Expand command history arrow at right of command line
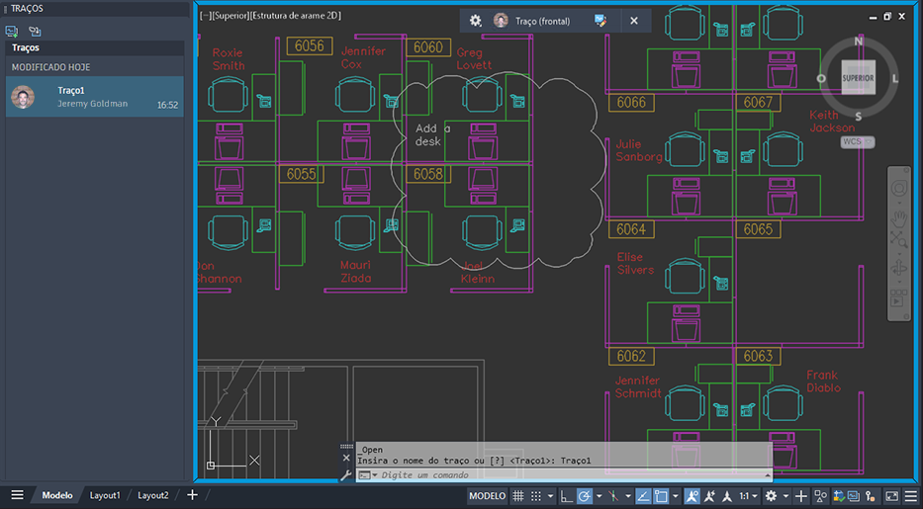Viewport: 923px width, 509px height. 767,475
